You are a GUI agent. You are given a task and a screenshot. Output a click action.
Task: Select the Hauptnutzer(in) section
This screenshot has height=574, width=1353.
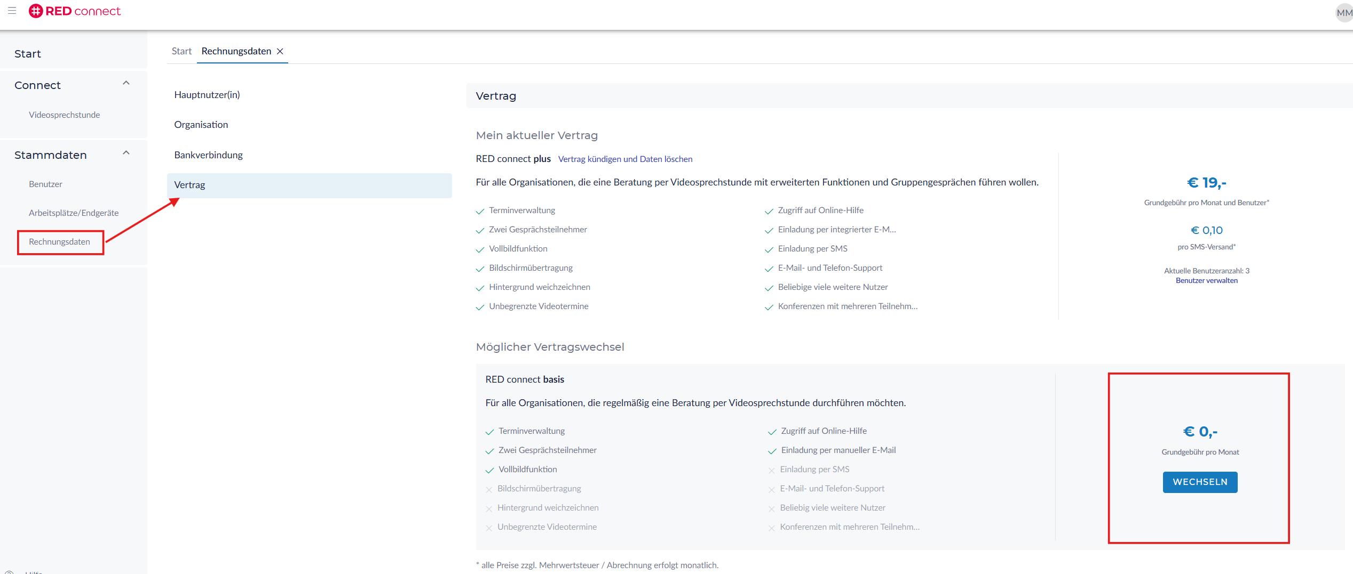(x=207, y=95)
